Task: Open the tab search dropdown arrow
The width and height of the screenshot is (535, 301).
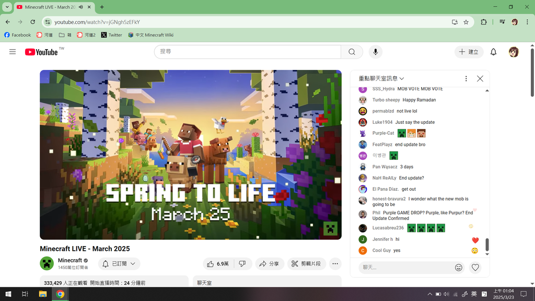Action: 7,7
